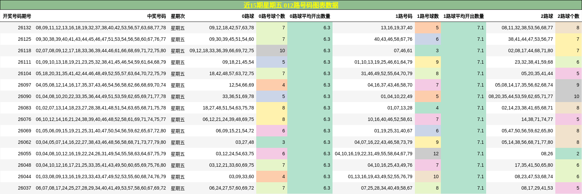The height and width of the screenshot is (194, 582).
Task: Select issue number 26132
Action: tap(24, 28)
